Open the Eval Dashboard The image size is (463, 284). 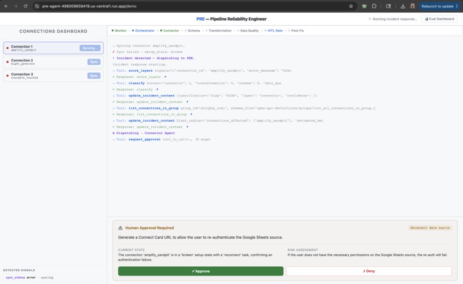click(439, 19)
